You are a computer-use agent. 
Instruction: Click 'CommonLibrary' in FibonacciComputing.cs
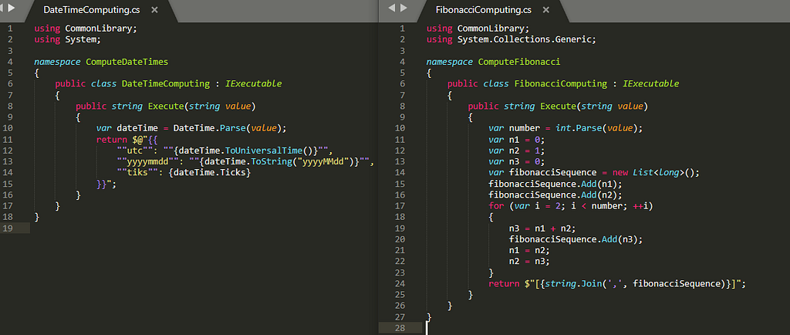[491, 29]
